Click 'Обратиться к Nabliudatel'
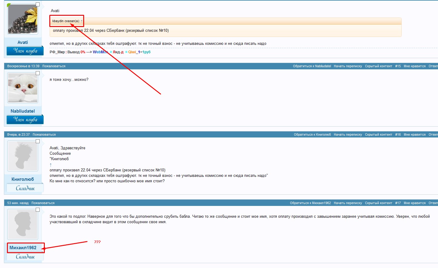 click(312, 66)
